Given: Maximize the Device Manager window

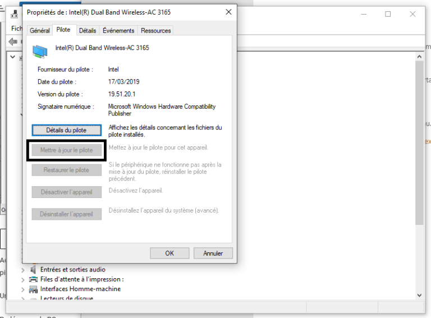Looking at the screenshot, I should (x=388, y=14).
